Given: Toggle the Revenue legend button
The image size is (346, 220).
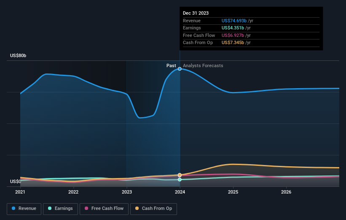Looking at the screenshot, I should 24,209.
